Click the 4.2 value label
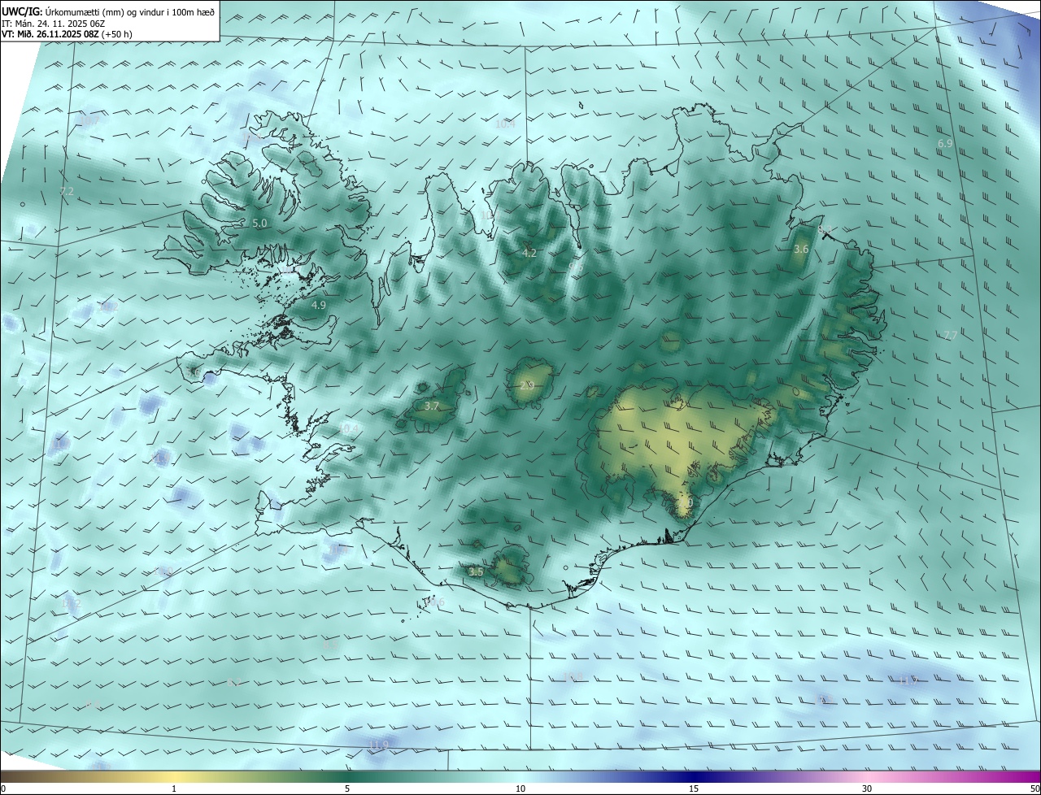The width and height of the screenshot is (1041, 795). click(x=529, y=254)
